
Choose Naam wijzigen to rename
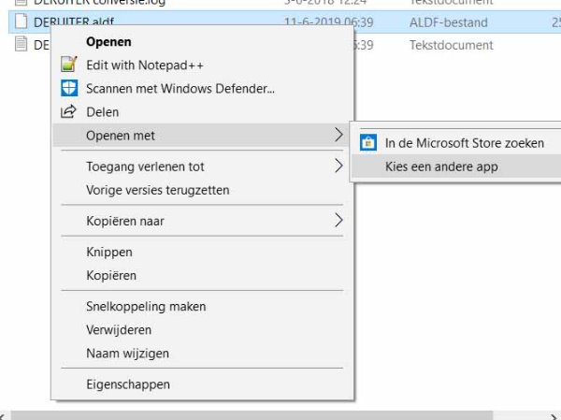click(127, 354)
